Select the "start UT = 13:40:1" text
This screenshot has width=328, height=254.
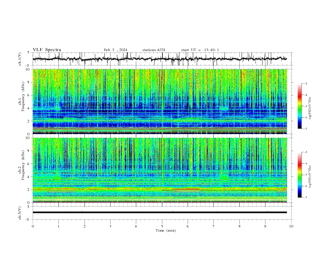pos(200,50)
